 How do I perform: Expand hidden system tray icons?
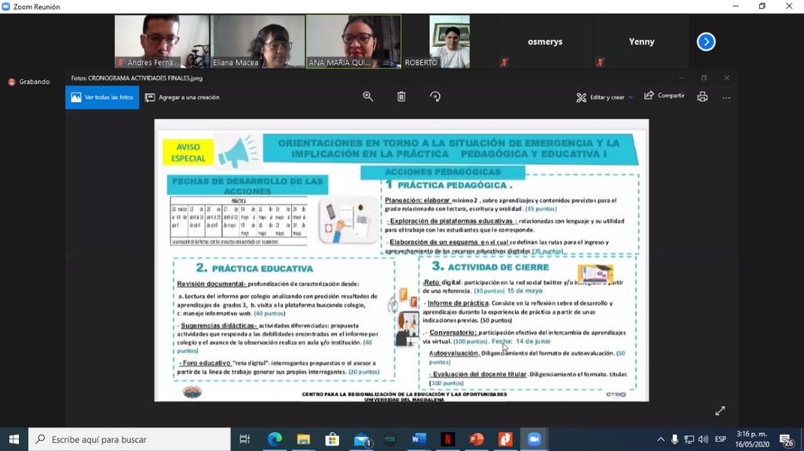tap(660, 439)
